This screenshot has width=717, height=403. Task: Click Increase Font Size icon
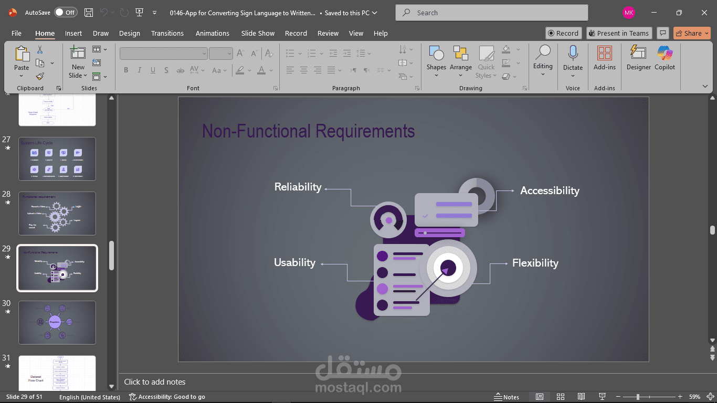point(240,54)
